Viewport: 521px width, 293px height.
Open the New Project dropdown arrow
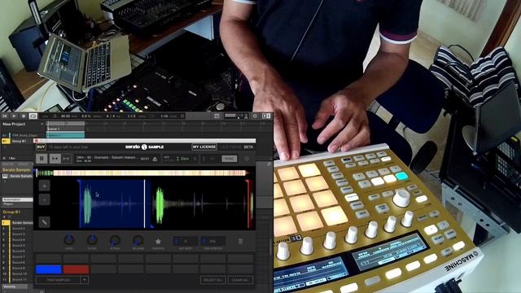[42, 125]
